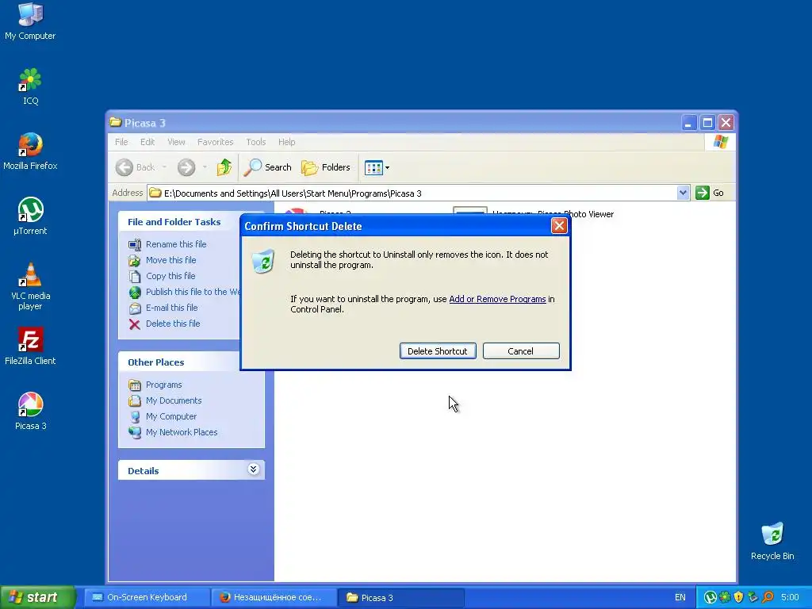This screenshot has width=812, height=609.
Task: Click the EN language indicator
Action: (680, 597)
